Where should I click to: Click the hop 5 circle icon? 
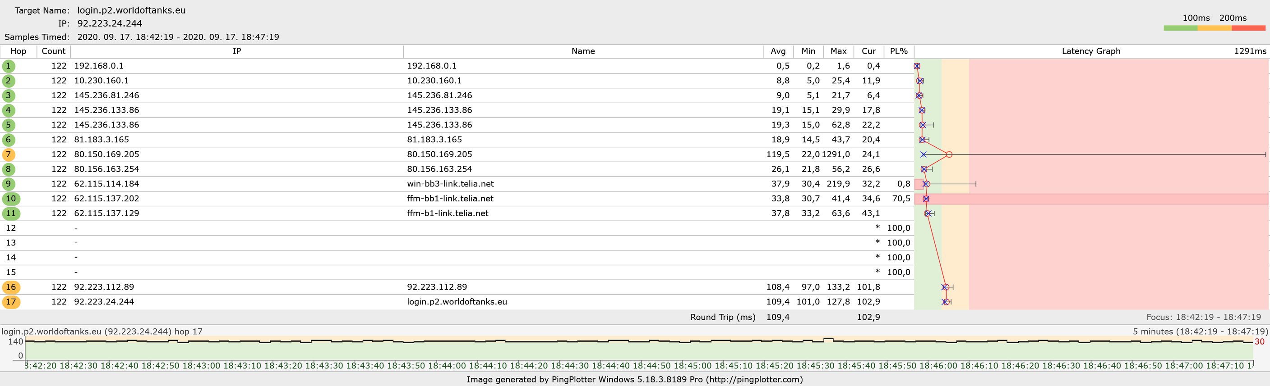[x=9, y=125]
